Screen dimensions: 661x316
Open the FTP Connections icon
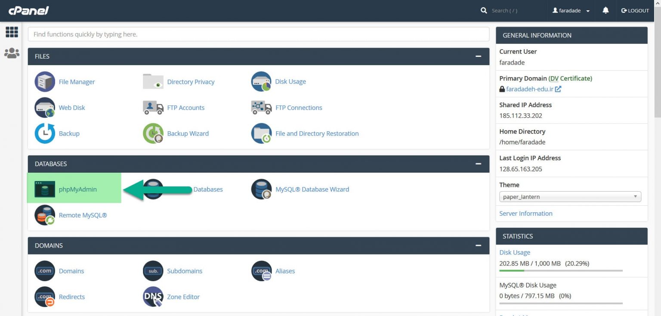coord(261,108)
